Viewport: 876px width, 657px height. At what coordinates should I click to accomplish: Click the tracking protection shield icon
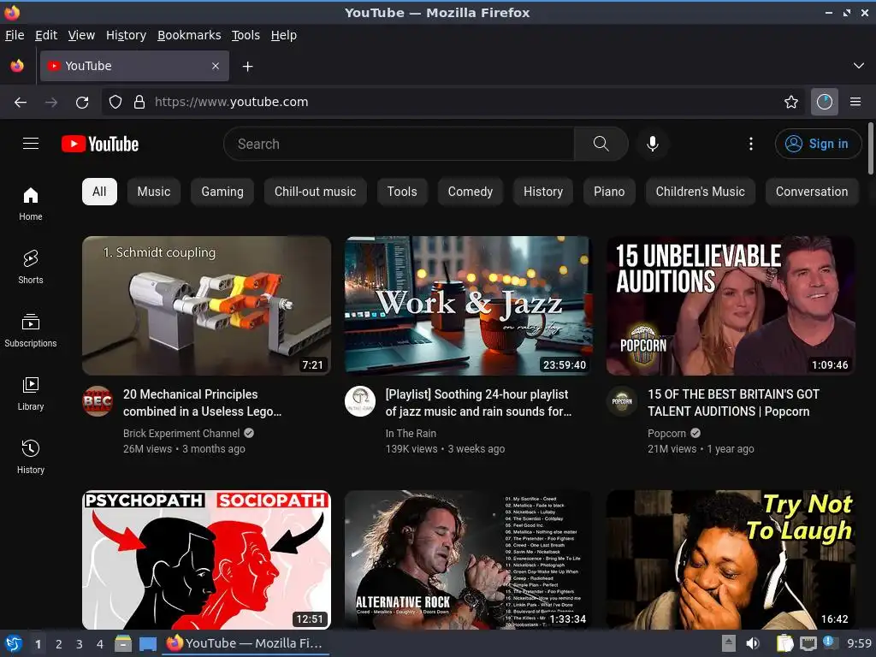click(115, 102)
